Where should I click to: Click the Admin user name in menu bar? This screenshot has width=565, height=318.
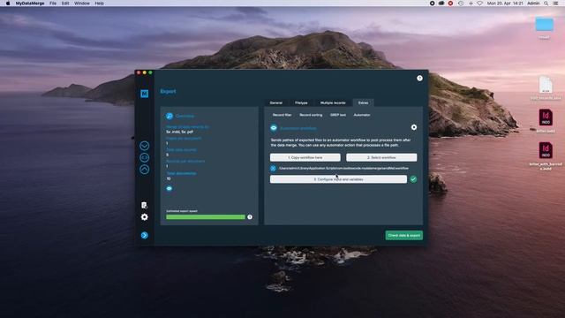[x=533, y=4]
